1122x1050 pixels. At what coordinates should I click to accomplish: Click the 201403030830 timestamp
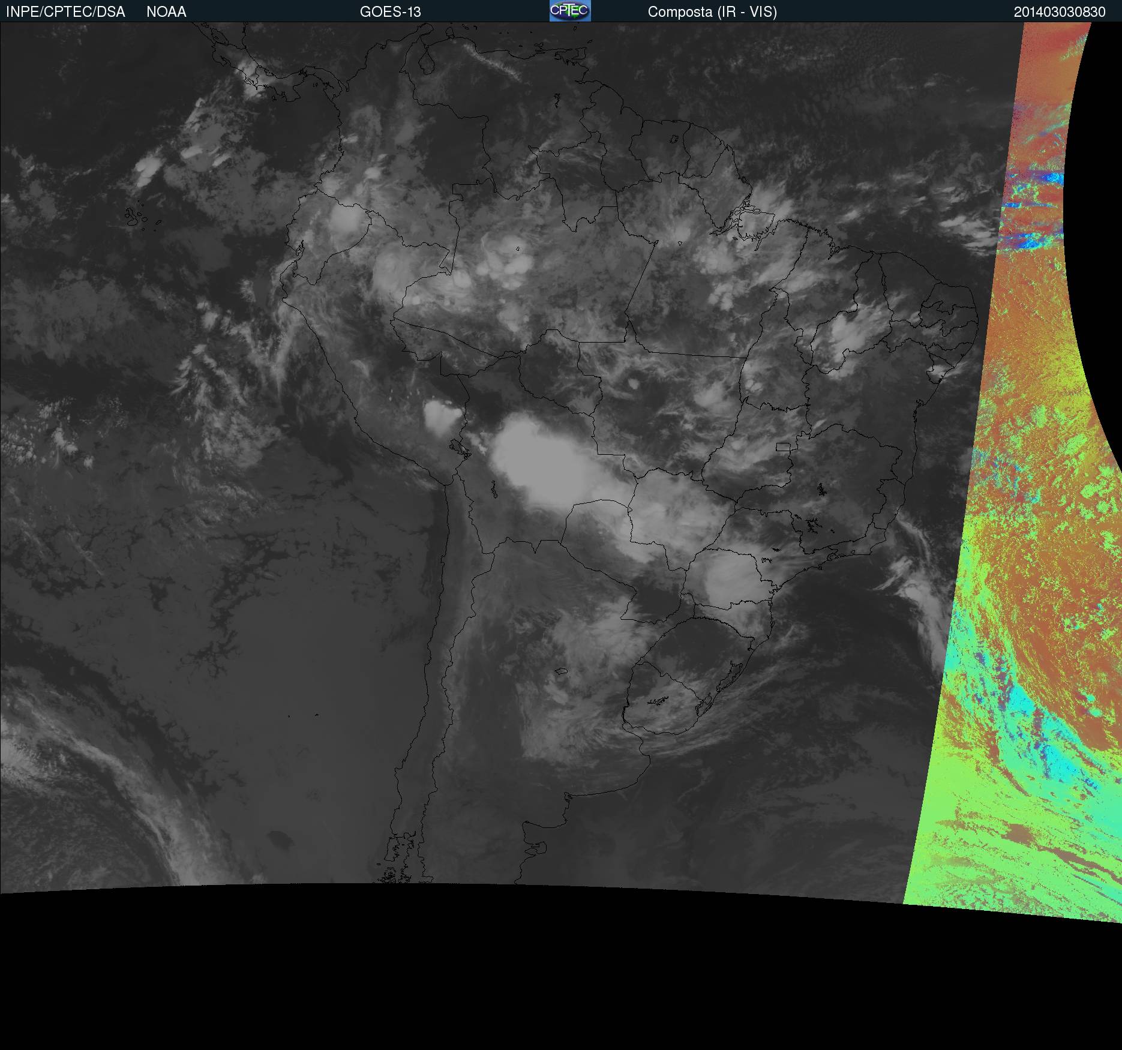pyautogui.click(x=1059, y=12)
